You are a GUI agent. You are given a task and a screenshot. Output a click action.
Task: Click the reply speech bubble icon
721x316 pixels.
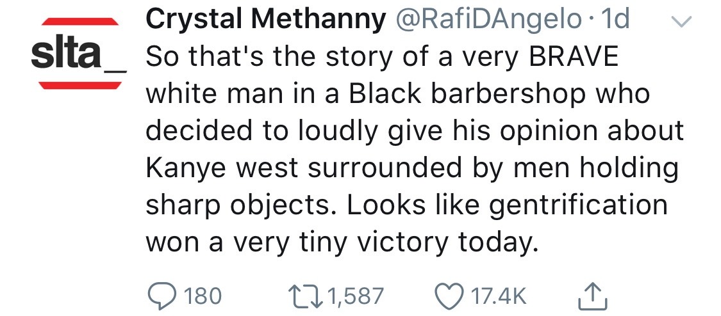coord(160,295)
